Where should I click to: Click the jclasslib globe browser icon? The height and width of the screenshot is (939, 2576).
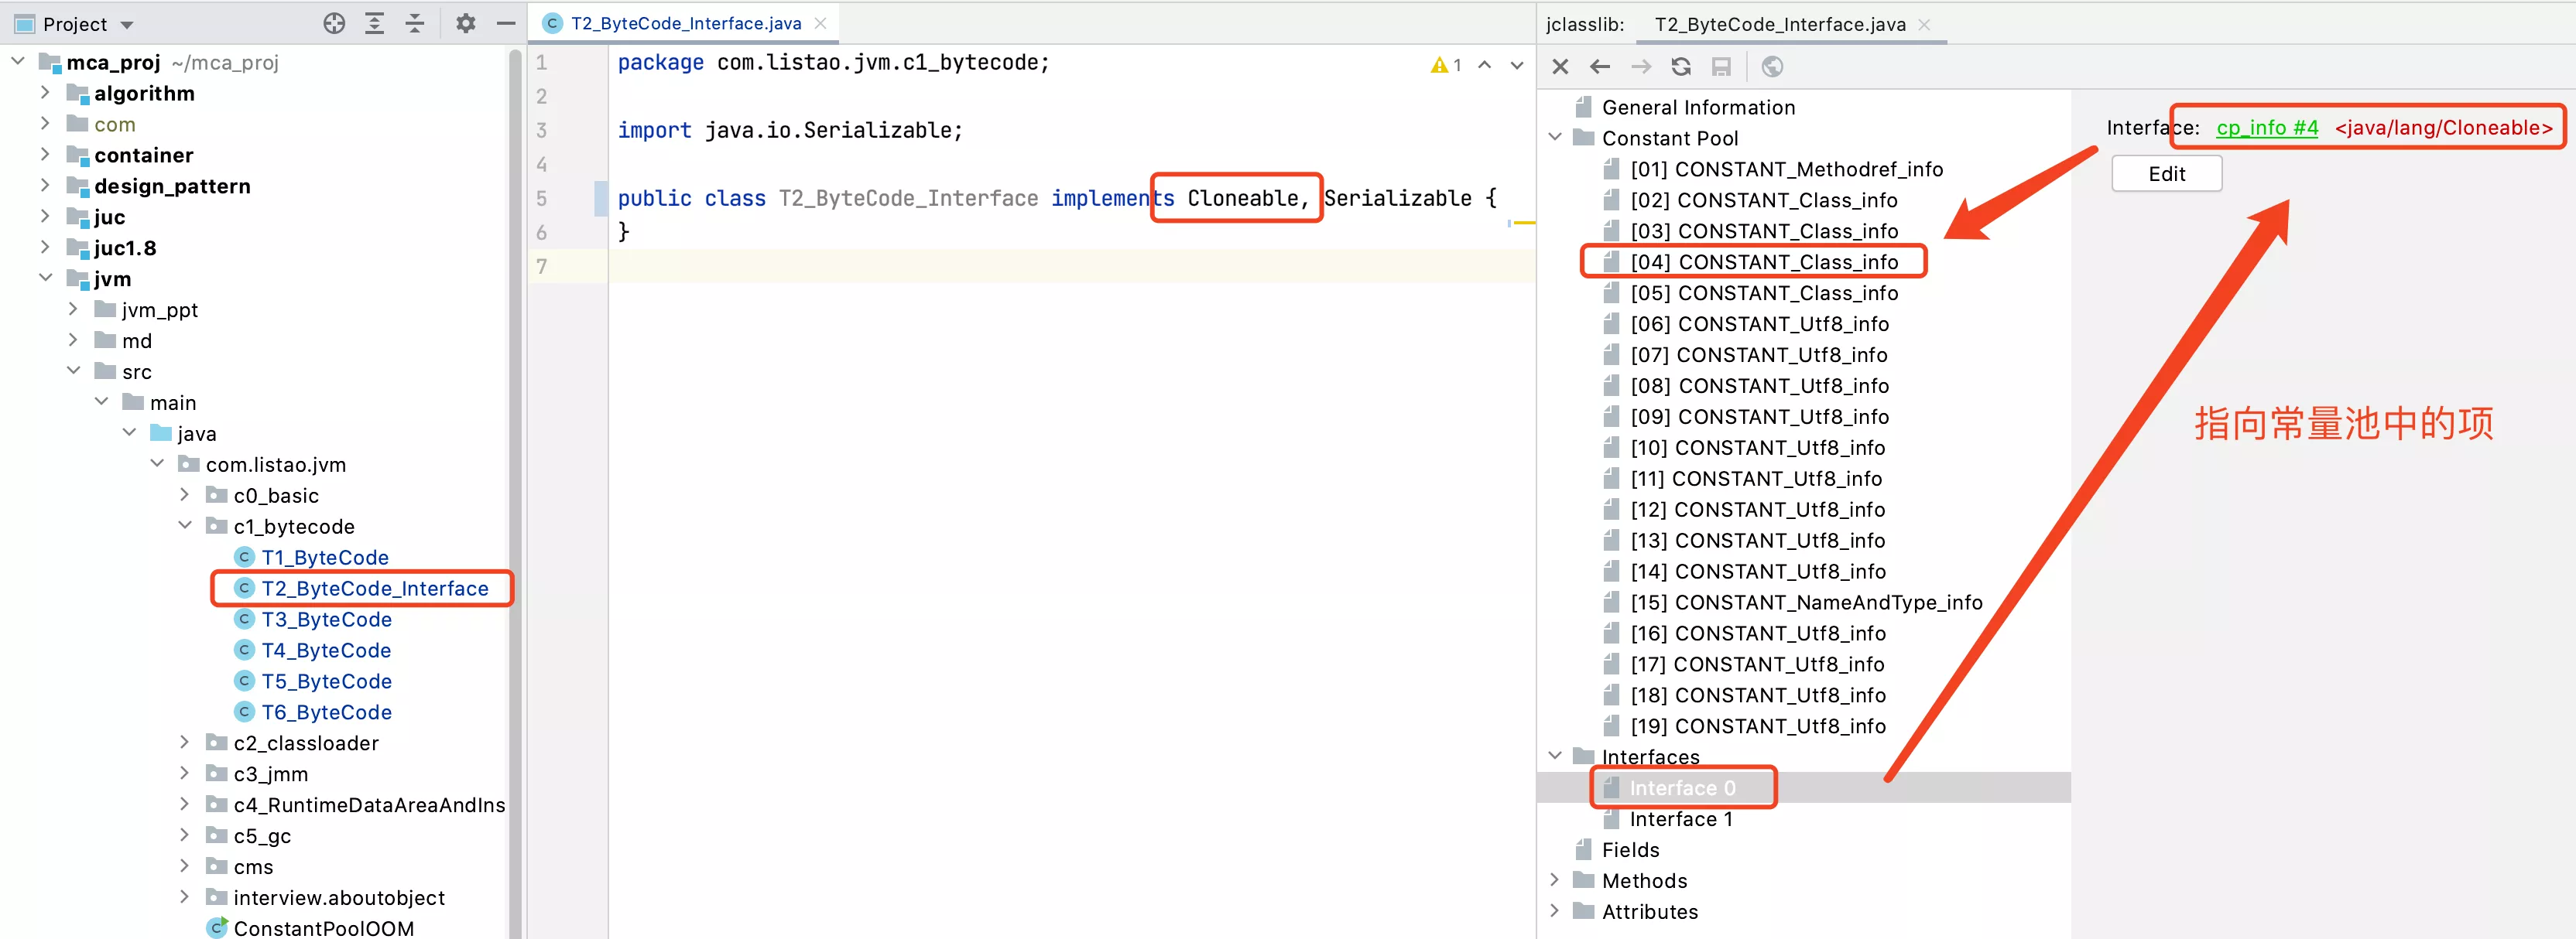1772,67
